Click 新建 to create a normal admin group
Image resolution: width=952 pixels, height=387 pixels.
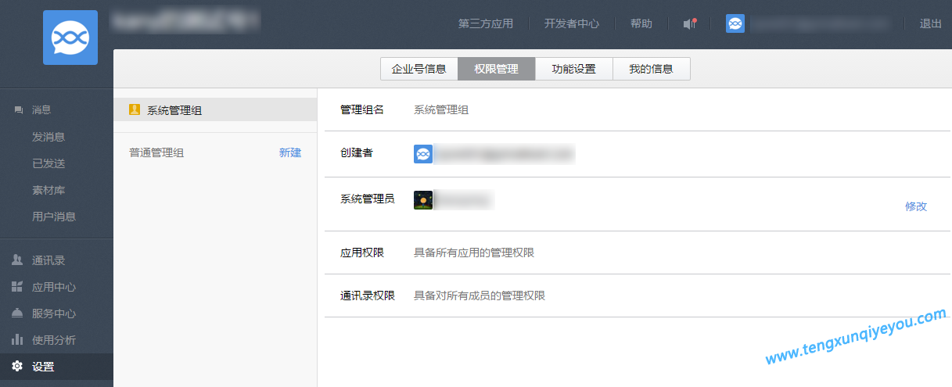tap(290, 152)
